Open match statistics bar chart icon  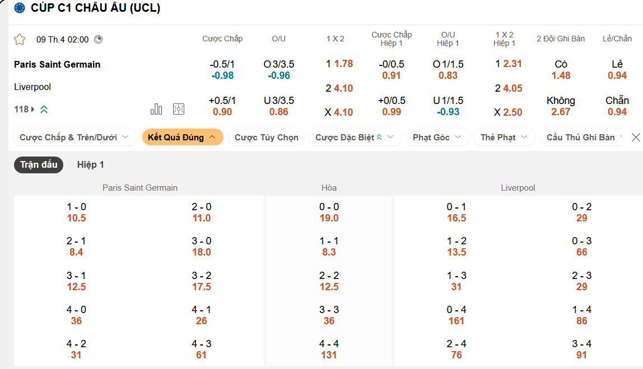156,109
